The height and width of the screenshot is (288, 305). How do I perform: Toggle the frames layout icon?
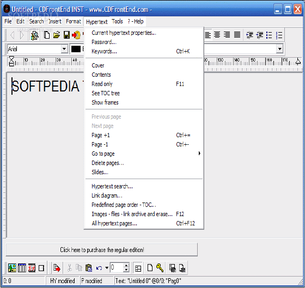[138, 268]
